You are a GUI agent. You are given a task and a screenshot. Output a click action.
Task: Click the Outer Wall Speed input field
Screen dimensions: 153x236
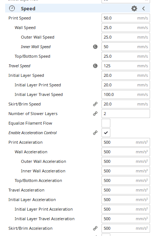pyautogui.click(x=126, y=37)
